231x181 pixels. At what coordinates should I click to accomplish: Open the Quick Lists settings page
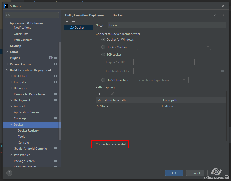21,34
